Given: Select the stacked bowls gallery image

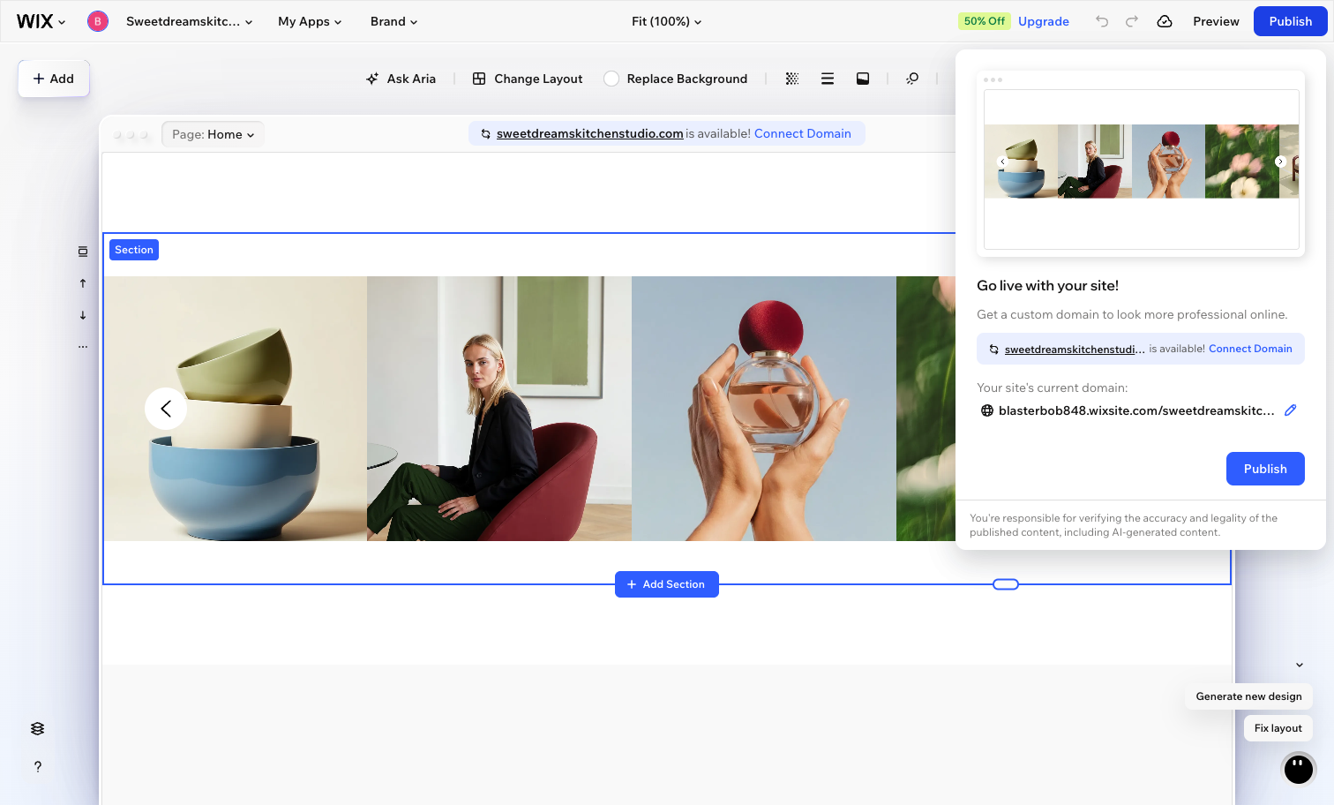Looking at the screenshot, I should point(236,409).
